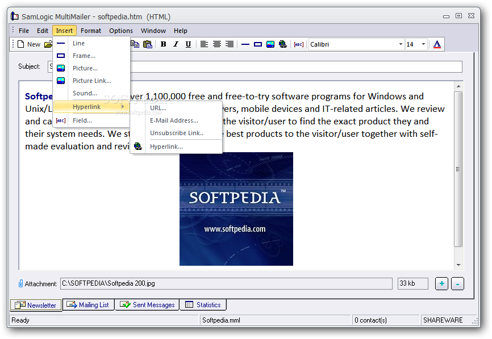Image resolution: width=492 pixels, height=339 pixels.
Task: Click the 33 kb attachment size box
Action: tap(412, 283)
